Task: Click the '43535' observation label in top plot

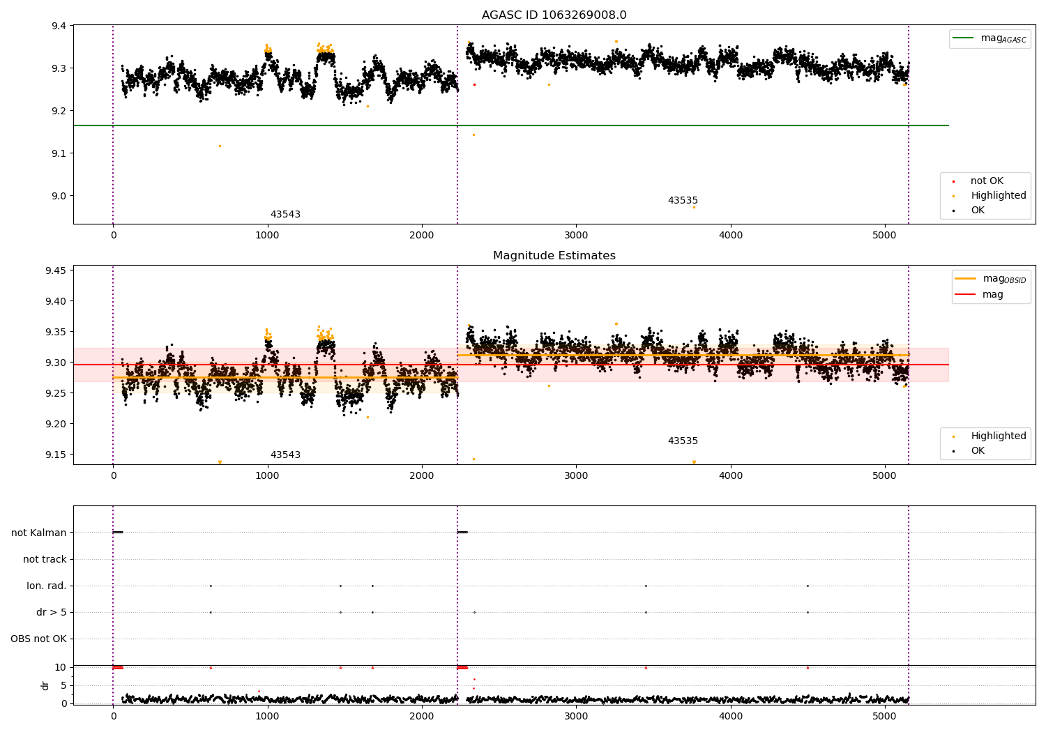Action: [x=683, y=201]
